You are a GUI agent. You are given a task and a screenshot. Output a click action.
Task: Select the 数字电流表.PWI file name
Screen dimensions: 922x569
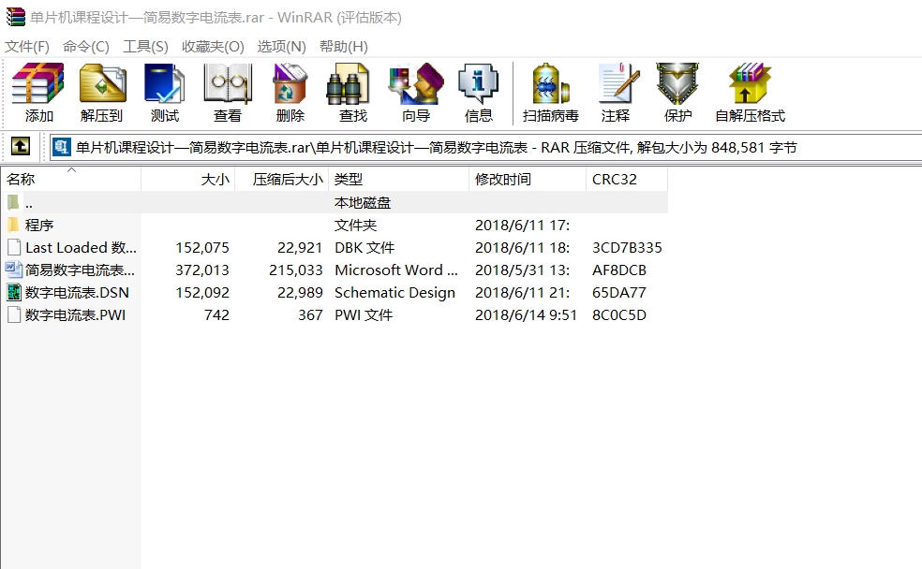tap(75, 314)
